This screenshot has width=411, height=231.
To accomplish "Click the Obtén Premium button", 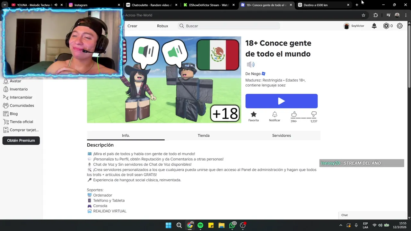I will pyautogui.click(x=21, y=141).
